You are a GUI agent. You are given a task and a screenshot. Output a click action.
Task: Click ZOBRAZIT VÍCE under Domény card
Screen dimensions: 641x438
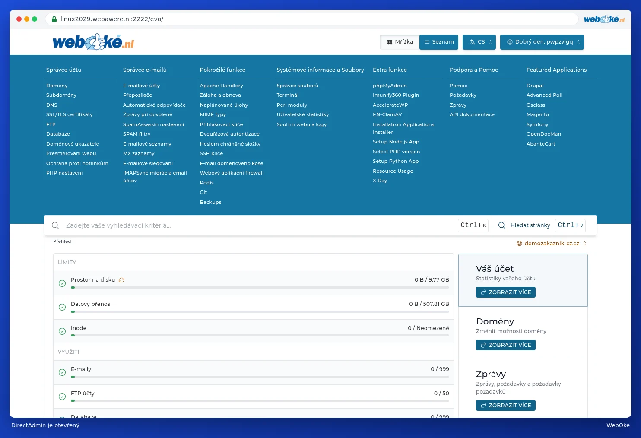(x=506, y=345)
